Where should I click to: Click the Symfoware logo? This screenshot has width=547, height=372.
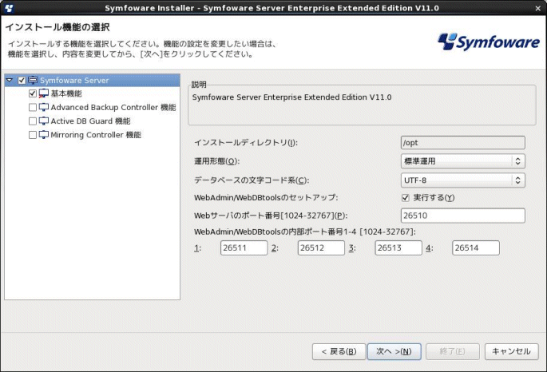pyautogui.click(x=489, y=42)
